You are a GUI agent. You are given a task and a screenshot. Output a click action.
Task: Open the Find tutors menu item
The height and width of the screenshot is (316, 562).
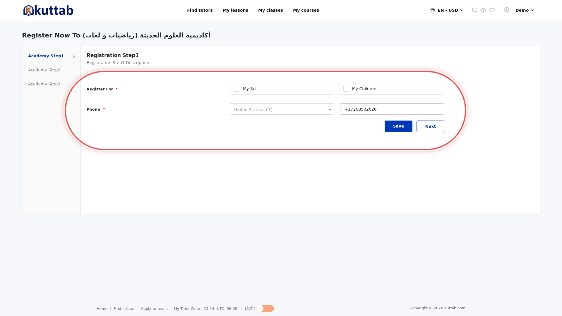200,10
